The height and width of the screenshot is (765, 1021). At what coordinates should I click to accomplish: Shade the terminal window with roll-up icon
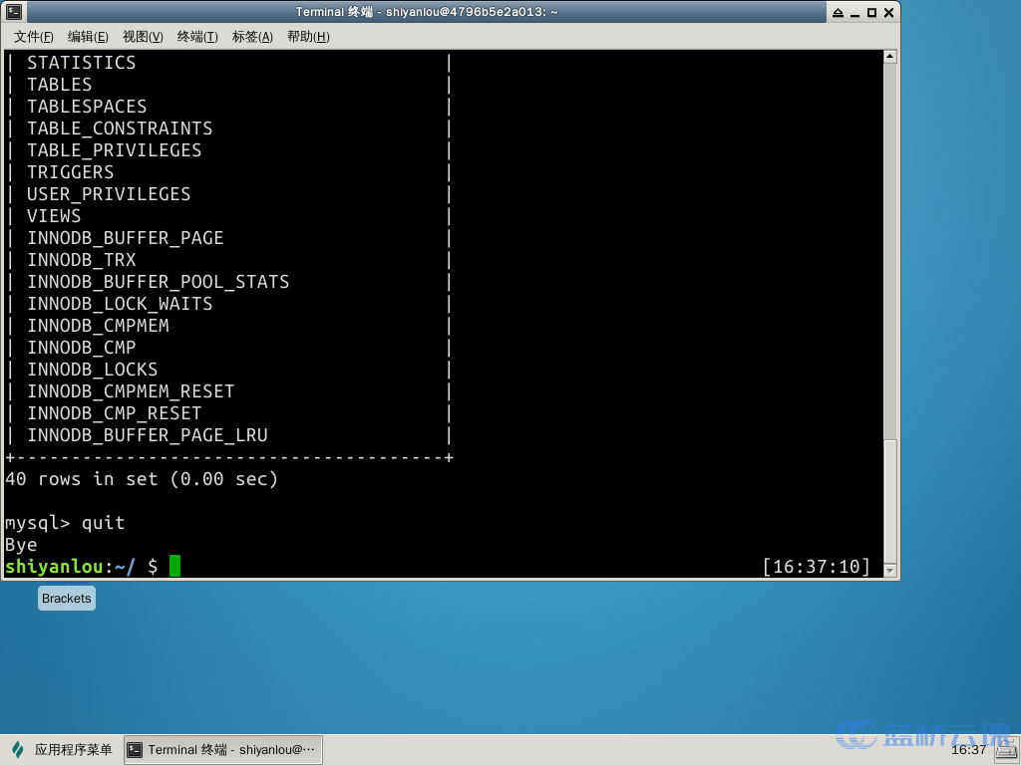tap(838, 12)
